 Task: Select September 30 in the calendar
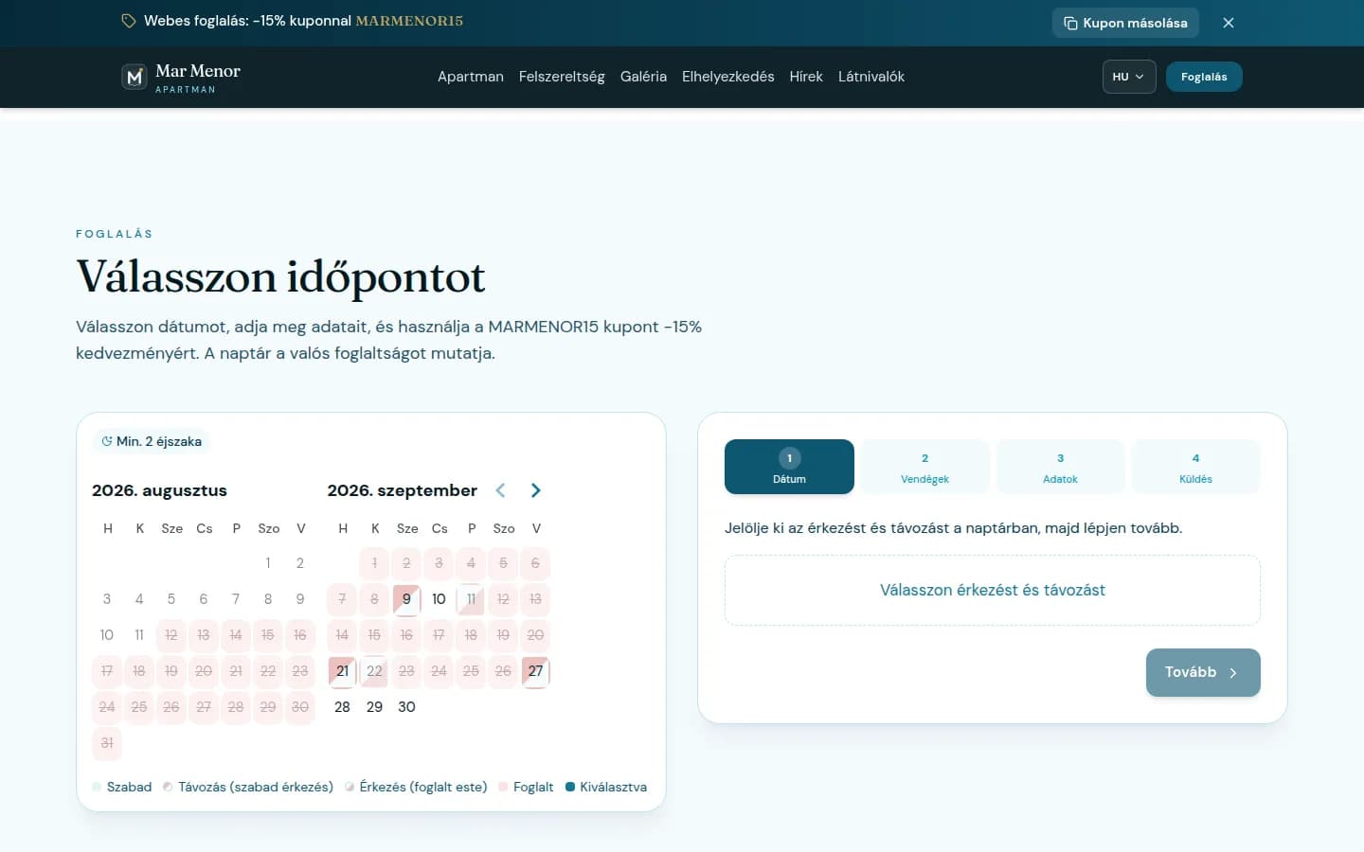pos(406,707)
